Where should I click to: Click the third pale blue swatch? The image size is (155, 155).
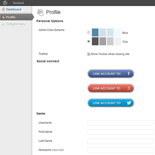pos(110,33)
